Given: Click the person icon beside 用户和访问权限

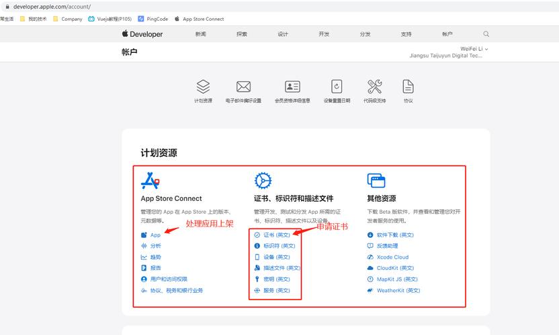Looking at the screenshot, I should coord(144,279).
